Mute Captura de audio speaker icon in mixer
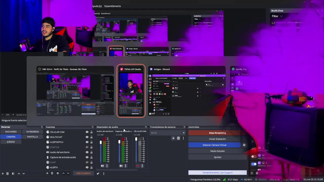 pyautogui.click(x=121, y=166)
